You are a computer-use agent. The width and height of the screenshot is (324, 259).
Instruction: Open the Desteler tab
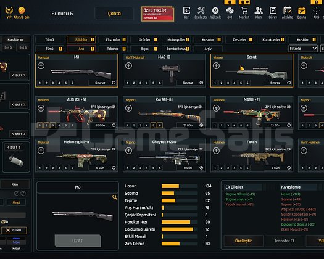click(239, 39)
